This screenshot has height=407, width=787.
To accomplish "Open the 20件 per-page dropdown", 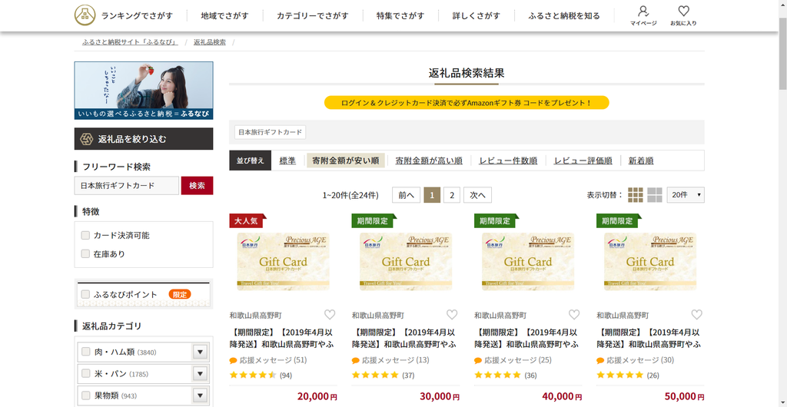I will [685, 195].
